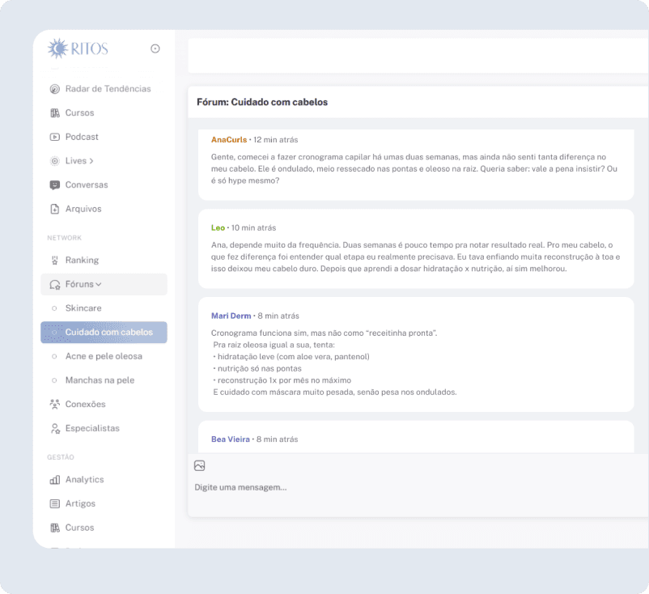
Task: Go to Manchas na pele forum
Action: pyautogui.click(x=100, y=380)
